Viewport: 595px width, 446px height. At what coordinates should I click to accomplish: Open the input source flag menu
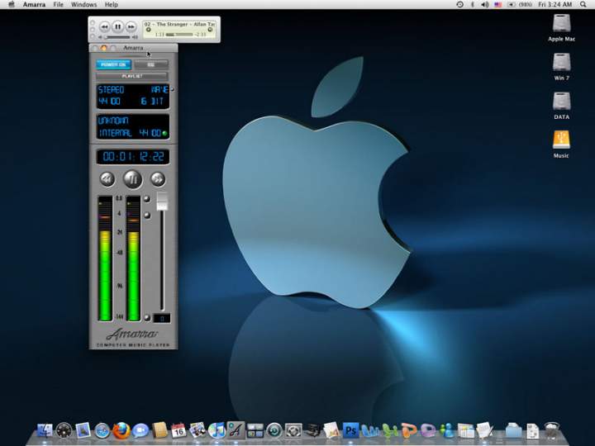click(497, 5)
